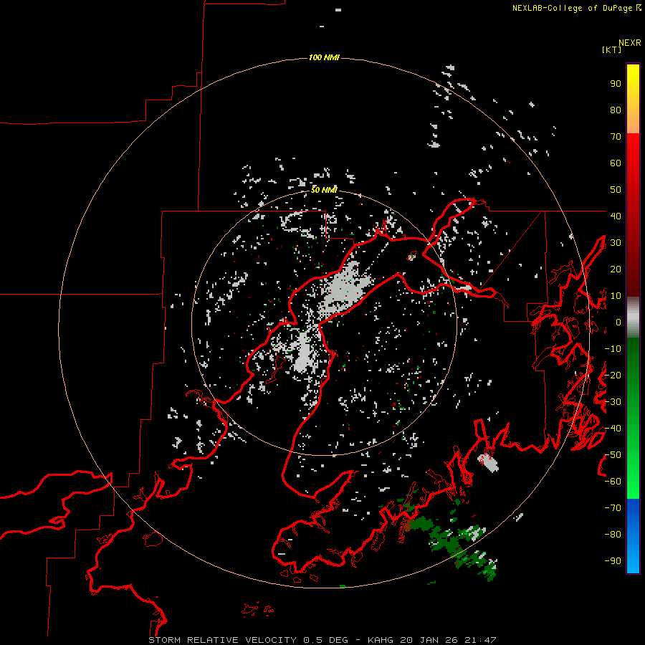
Task: Click the yellow segment of the color bar
Action: tap(633, 82)
